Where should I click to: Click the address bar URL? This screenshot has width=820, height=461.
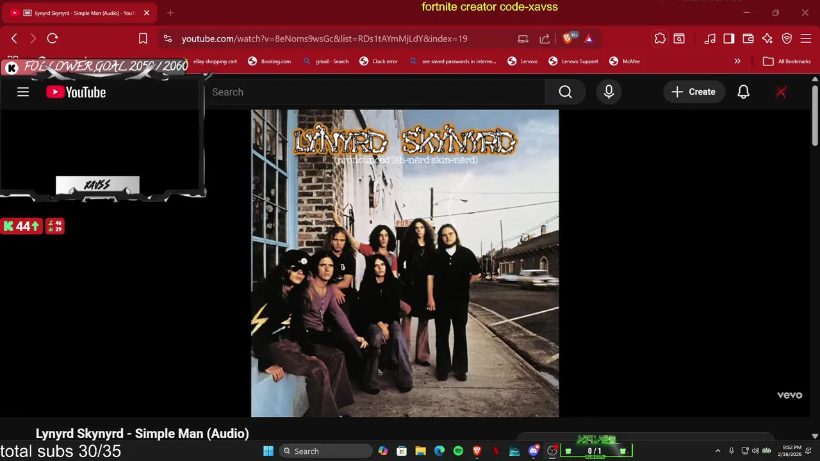point(324,38)
